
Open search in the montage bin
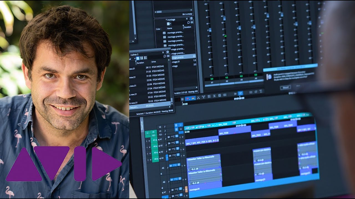click(189, 22)
